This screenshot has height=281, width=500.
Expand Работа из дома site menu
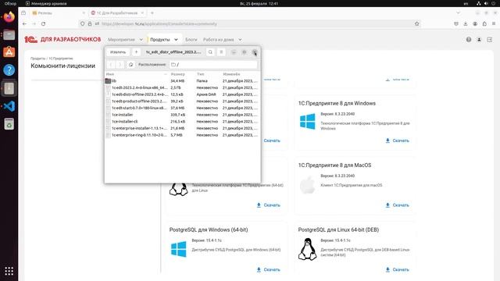pos(222,40)
